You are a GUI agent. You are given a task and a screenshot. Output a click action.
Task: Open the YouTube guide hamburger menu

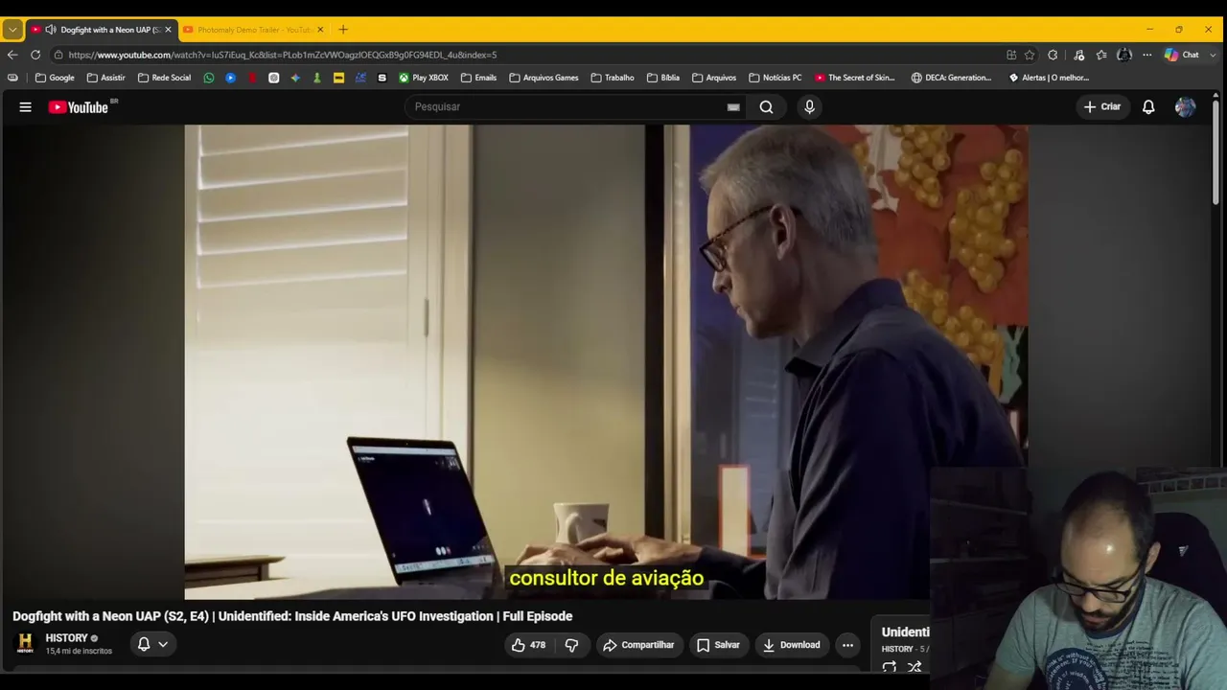26,107
